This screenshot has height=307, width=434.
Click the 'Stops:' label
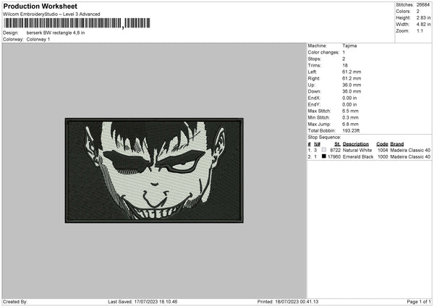[x=314, y=59]
